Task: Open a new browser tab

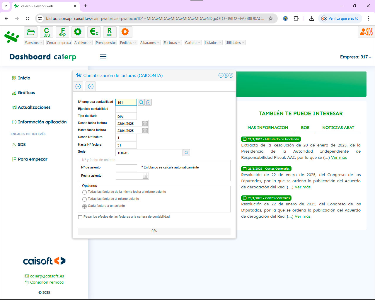Action: coord(86,6)
